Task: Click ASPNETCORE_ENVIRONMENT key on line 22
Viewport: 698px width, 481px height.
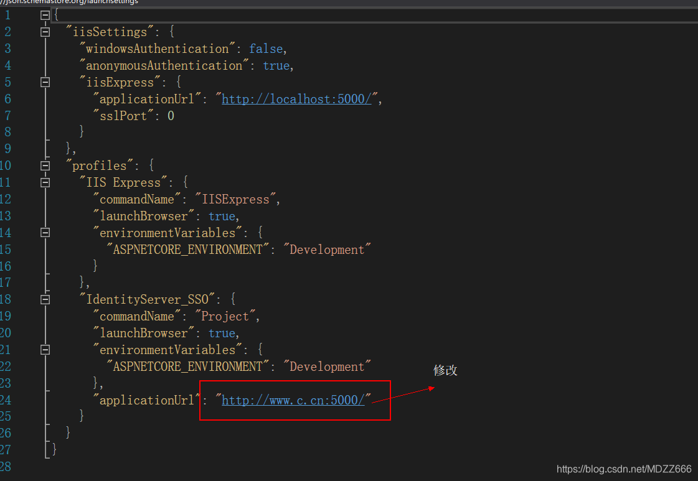Action: (x=187, y=367)
